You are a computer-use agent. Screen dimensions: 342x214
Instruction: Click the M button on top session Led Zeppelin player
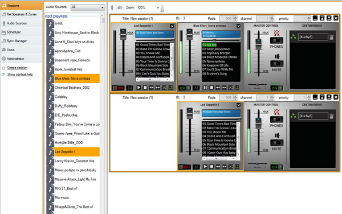[130, 88]
